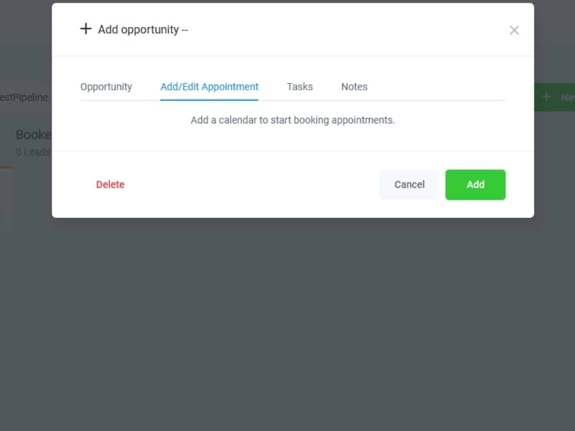This screenshot has width=575, height=431.
Task: Switch to the Opportunity tab
Action: click(x=106, y=87)
